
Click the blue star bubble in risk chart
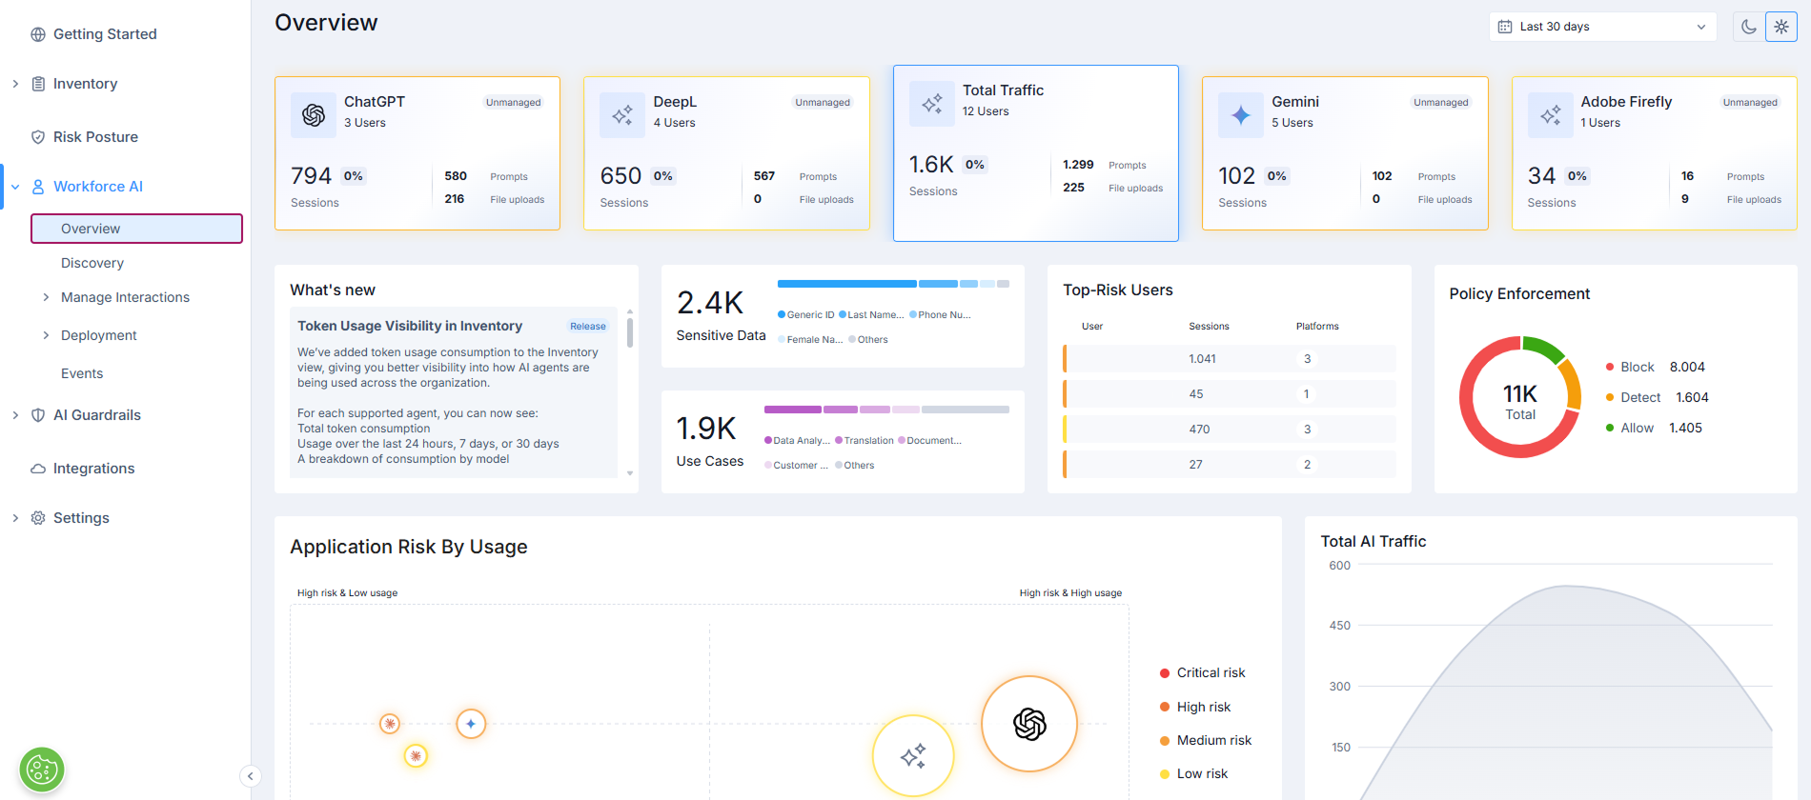click(x=471, y=724)
